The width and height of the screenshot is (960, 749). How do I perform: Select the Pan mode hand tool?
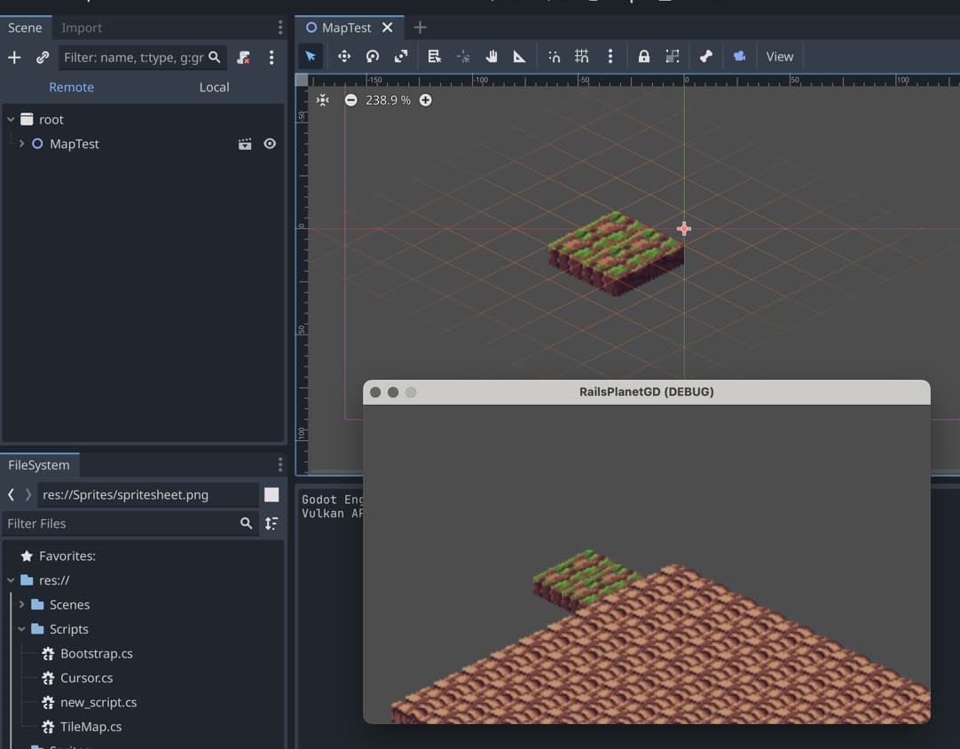tap(492, 57)
